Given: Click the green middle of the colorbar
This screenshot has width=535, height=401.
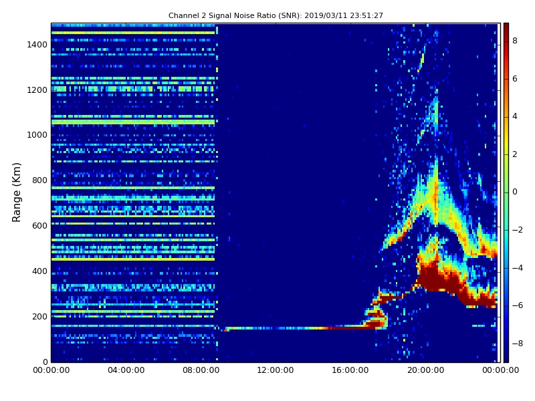Looking at the screenshot, I should [506, 192].
